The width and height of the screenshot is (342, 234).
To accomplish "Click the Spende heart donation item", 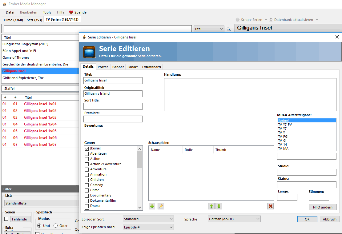I will 78,12.
